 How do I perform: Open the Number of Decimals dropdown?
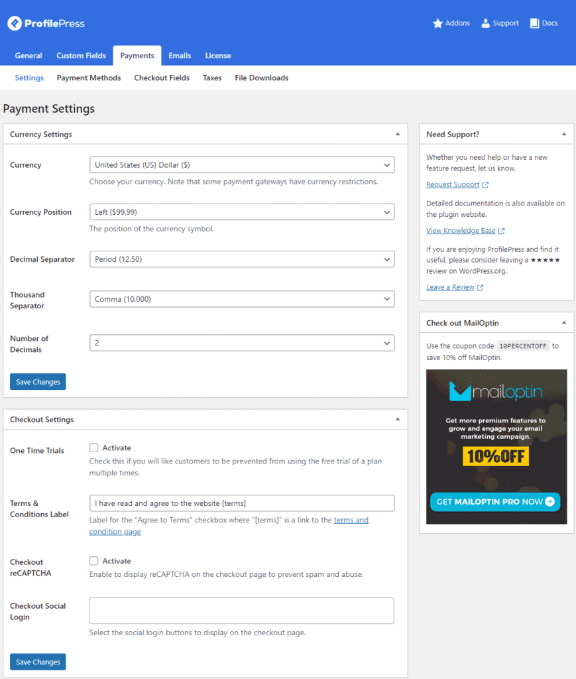point(242,343)
